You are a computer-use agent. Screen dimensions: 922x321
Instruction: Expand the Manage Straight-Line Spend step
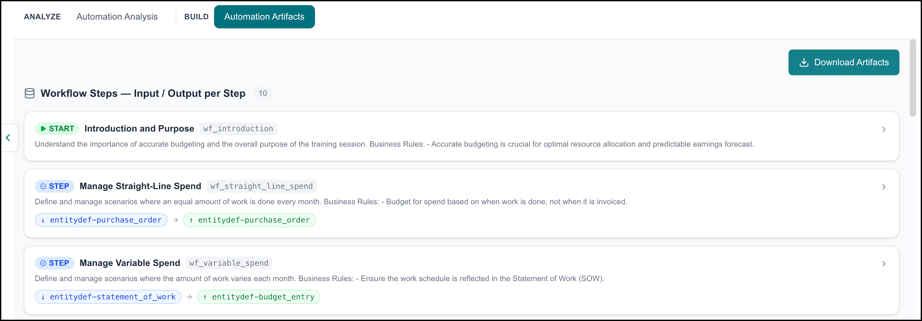883,187
